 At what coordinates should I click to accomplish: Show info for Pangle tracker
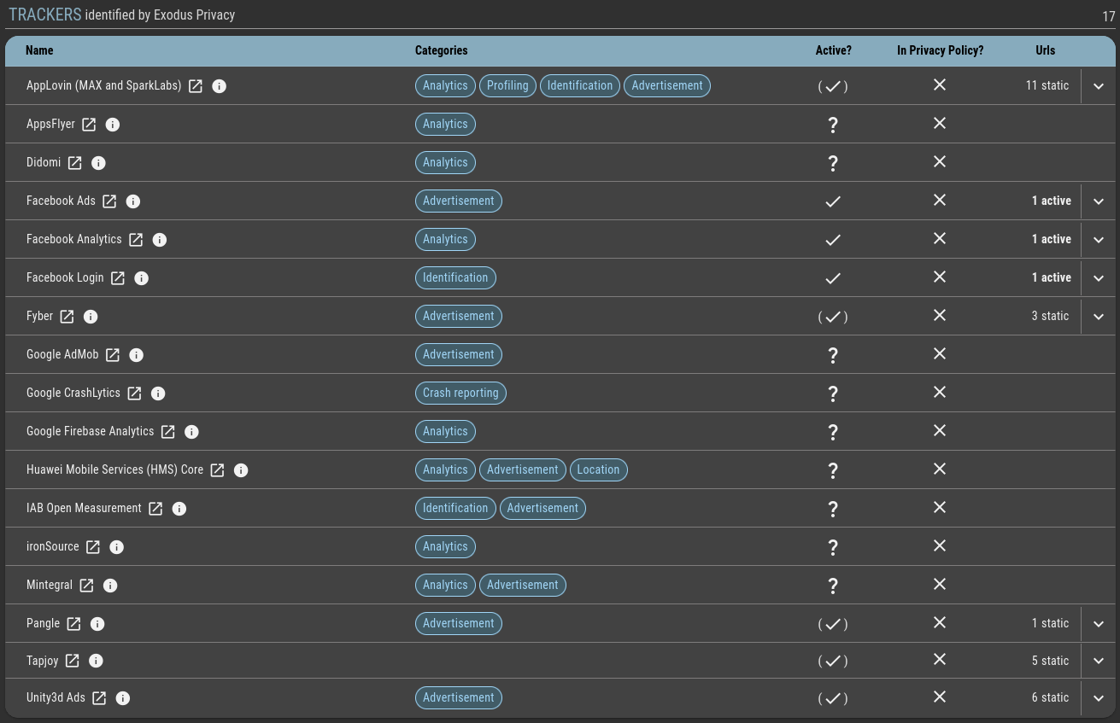[x=97, y=624]
